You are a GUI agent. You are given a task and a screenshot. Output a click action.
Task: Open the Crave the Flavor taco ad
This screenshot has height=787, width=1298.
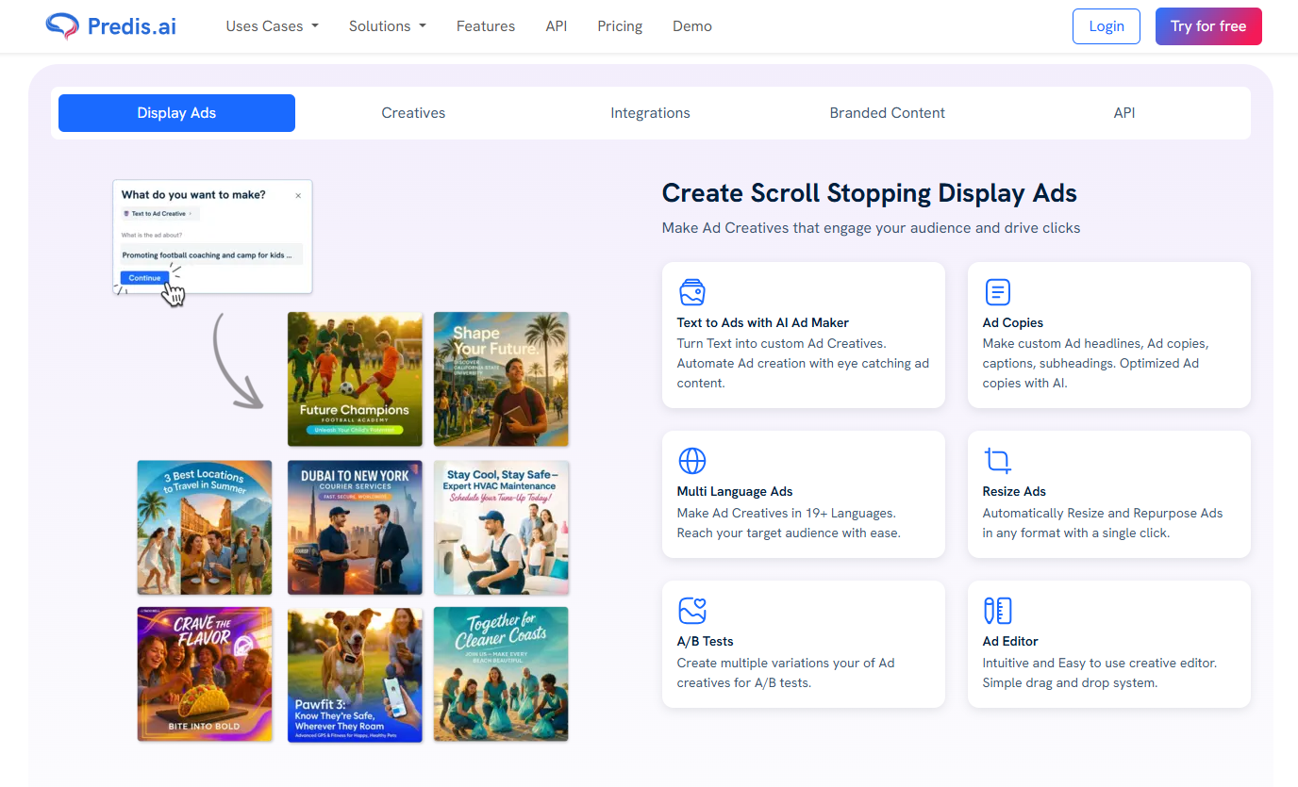pos(205,674)
